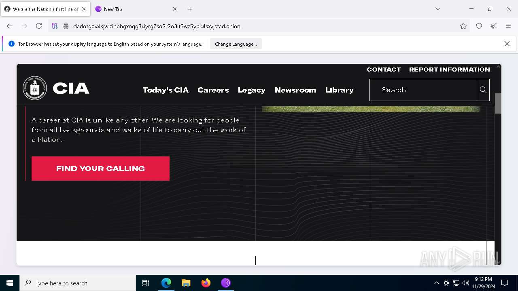Switch to the New Tab tab
This screenshot has height=291, width=518.
point(136,9)
